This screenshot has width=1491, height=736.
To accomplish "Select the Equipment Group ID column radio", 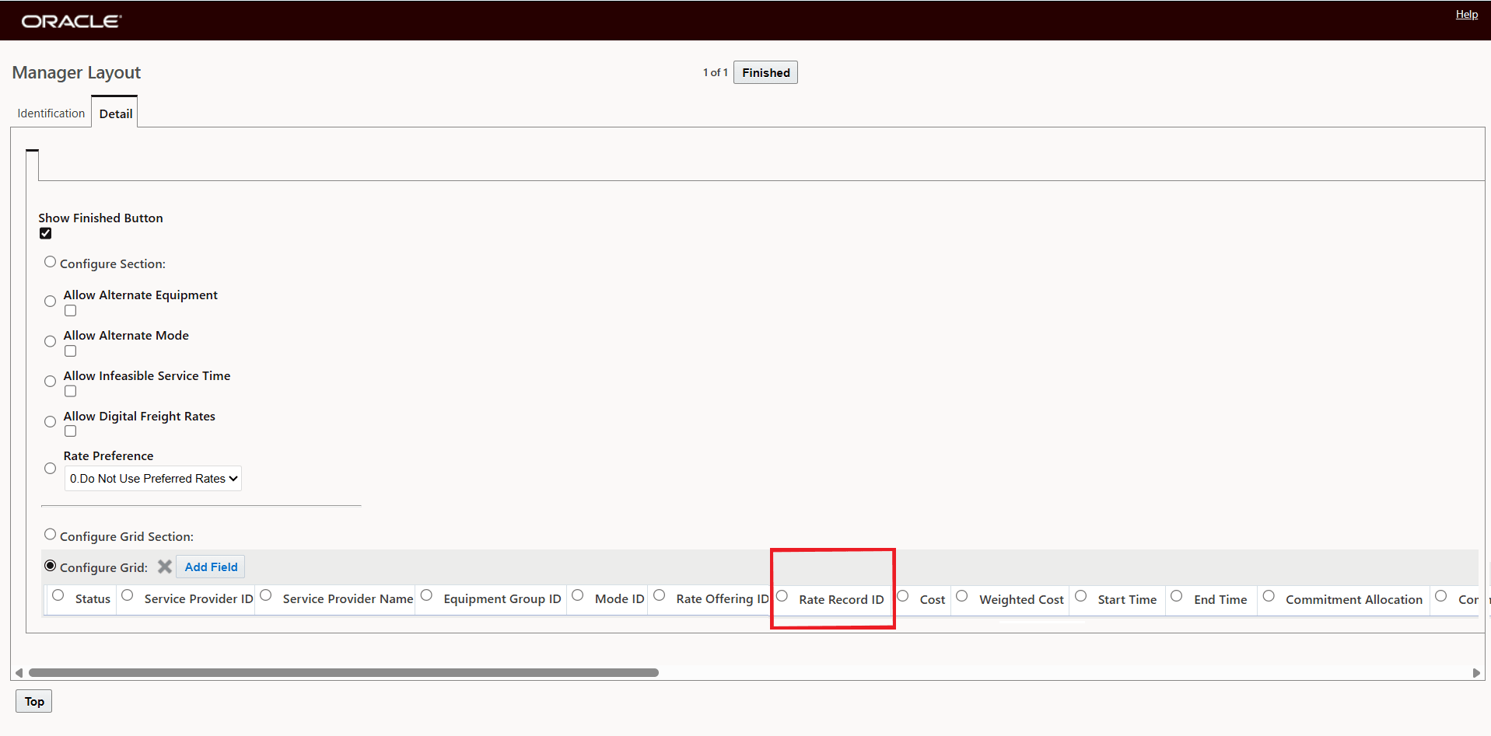I will click(426, 596).
